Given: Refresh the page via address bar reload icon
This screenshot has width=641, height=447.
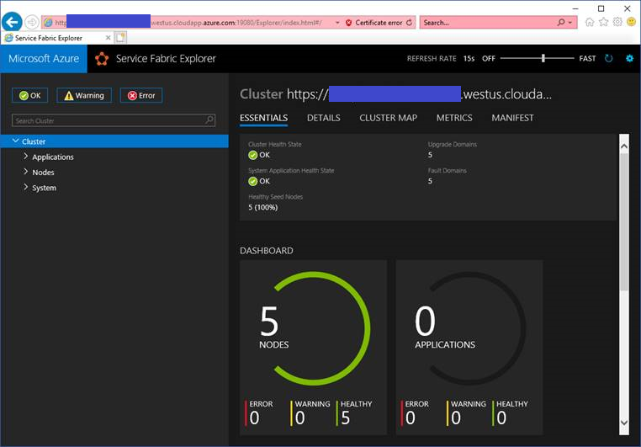Looking at the screenshot, I should coord(409,23).
